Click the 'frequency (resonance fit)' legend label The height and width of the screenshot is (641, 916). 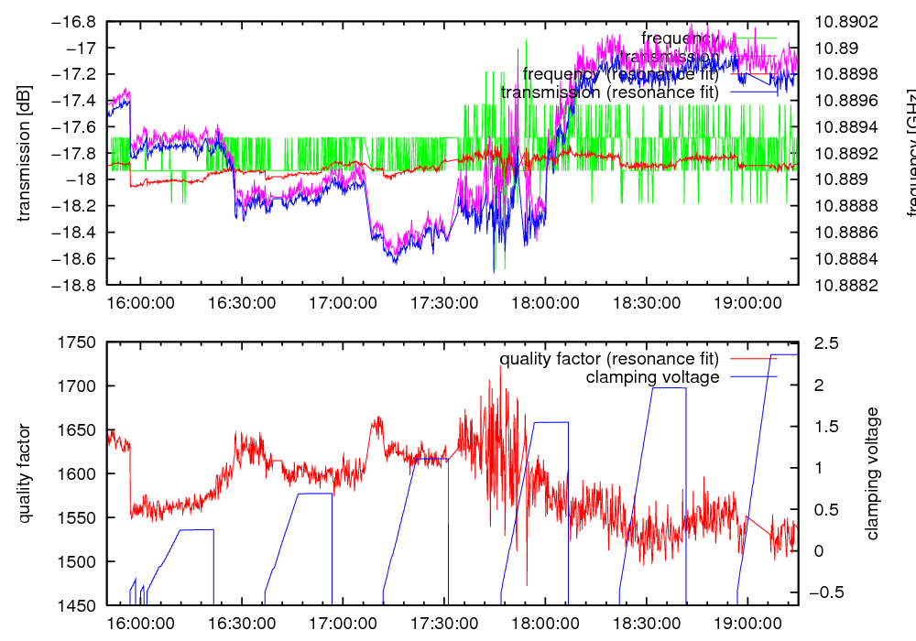tap(621, 74)
